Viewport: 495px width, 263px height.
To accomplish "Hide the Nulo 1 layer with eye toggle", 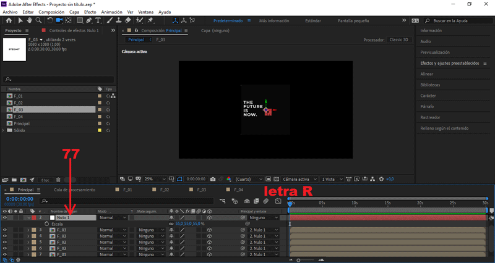I will (4, 217).
